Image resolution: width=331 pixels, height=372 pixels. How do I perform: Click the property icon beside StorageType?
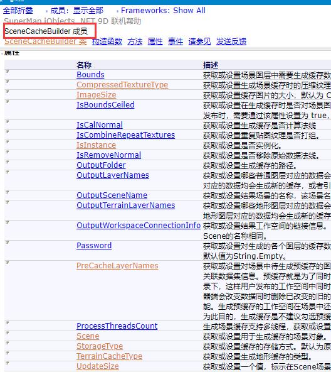point(7,343)
